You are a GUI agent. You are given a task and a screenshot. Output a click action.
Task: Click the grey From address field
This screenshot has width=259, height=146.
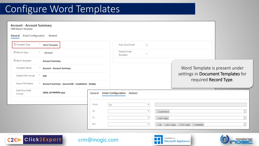tap(201, 105)
